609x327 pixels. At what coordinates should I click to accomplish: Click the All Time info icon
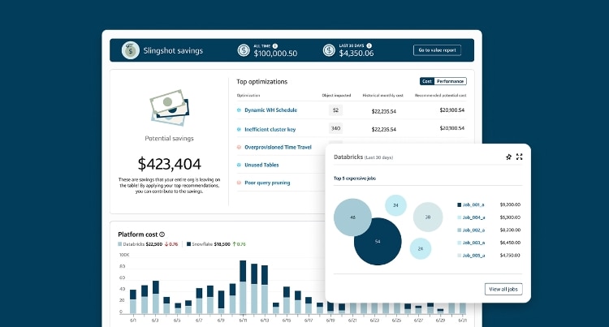pos(276,45)
